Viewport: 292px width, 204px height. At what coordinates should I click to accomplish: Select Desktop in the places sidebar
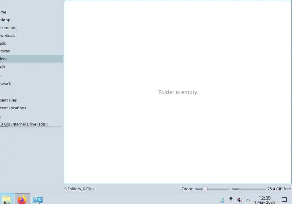31,20
